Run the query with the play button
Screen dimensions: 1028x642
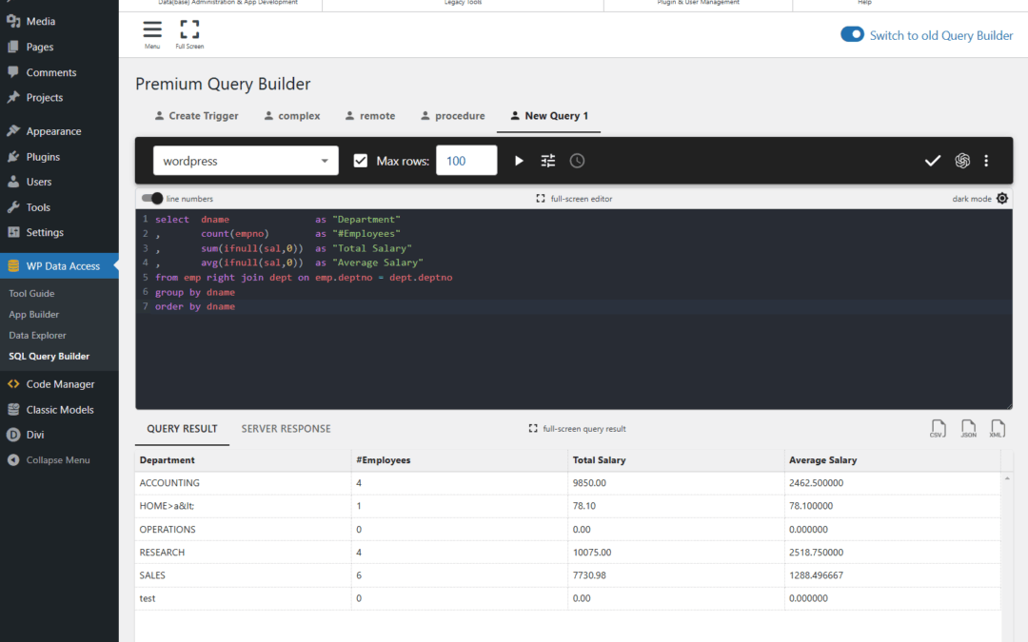[x=519, y=161]
